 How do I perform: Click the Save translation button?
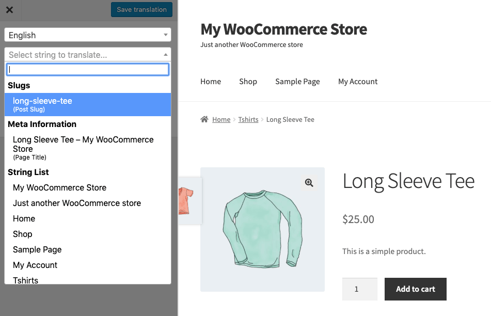pyautogui.click(x=141, y=9)
